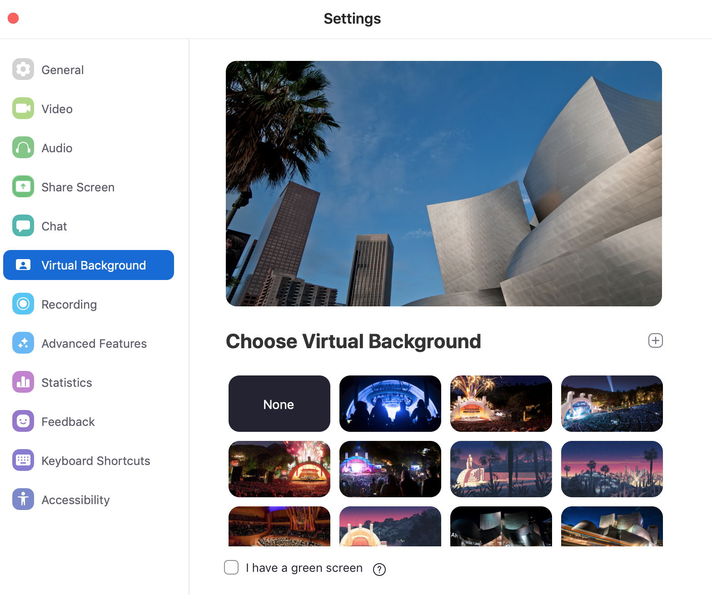Select the spotlight beam amphitheater night background
The height and width of the screenshot is (595, 712).
(x=612, y=404)
